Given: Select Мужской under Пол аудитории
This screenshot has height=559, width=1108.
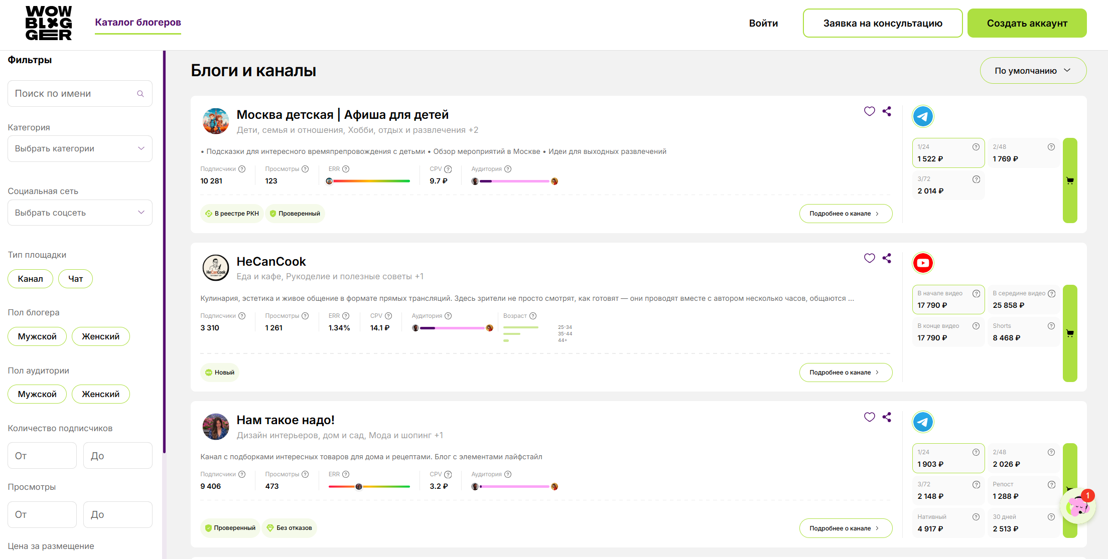Looking at the screenshot, I should (x=37, y=394).
